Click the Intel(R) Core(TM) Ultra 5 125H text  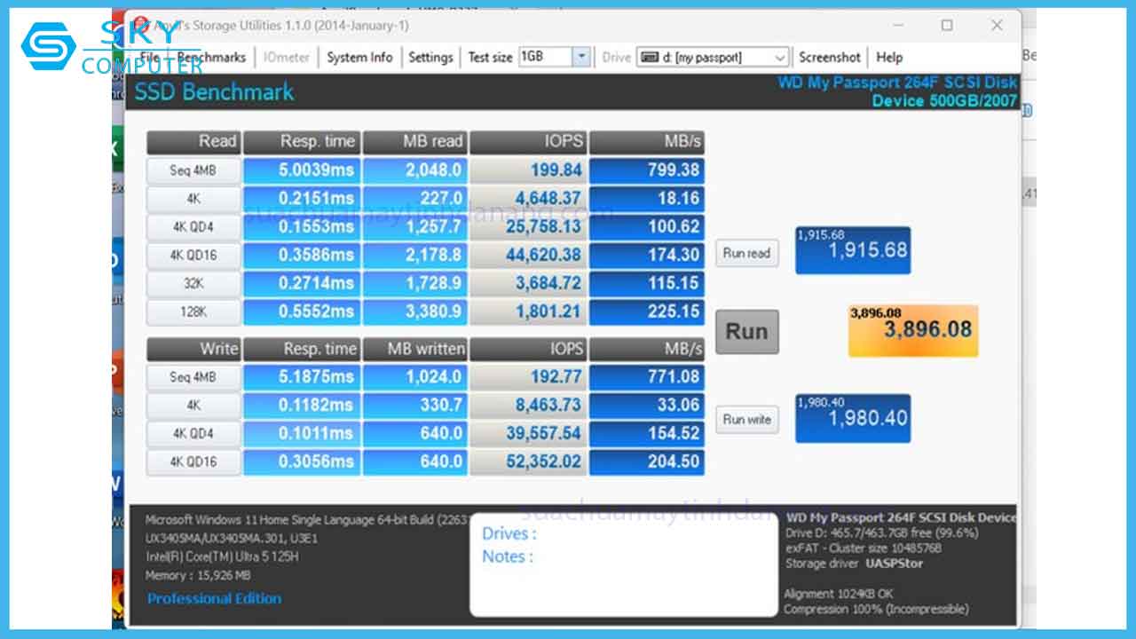(222, 556)
